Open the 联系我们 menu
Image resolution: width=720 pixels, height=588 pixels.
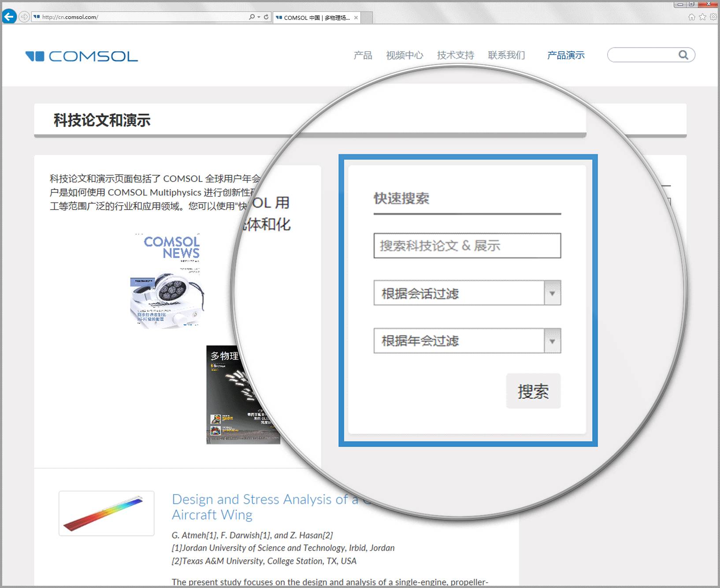pyautogui.click(x=506, y=55)
